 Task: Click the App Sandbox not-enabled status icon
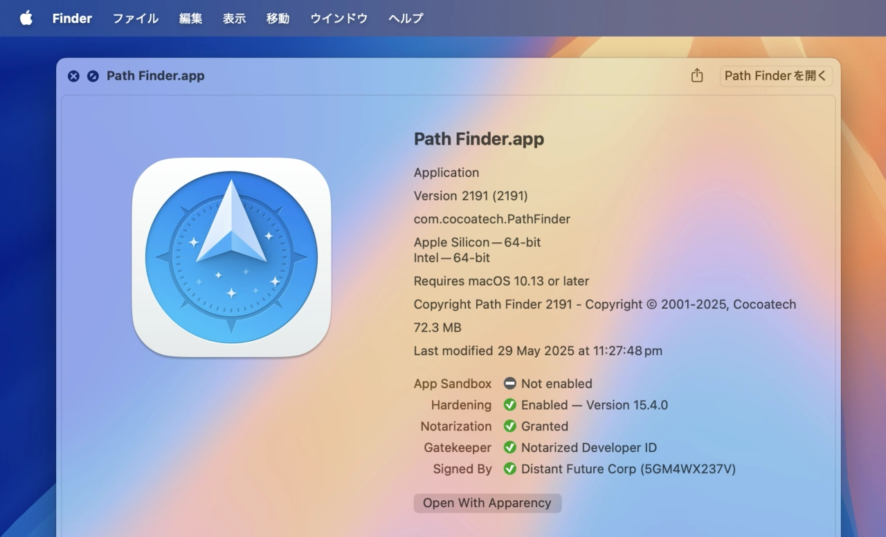[x=510, y=383]
